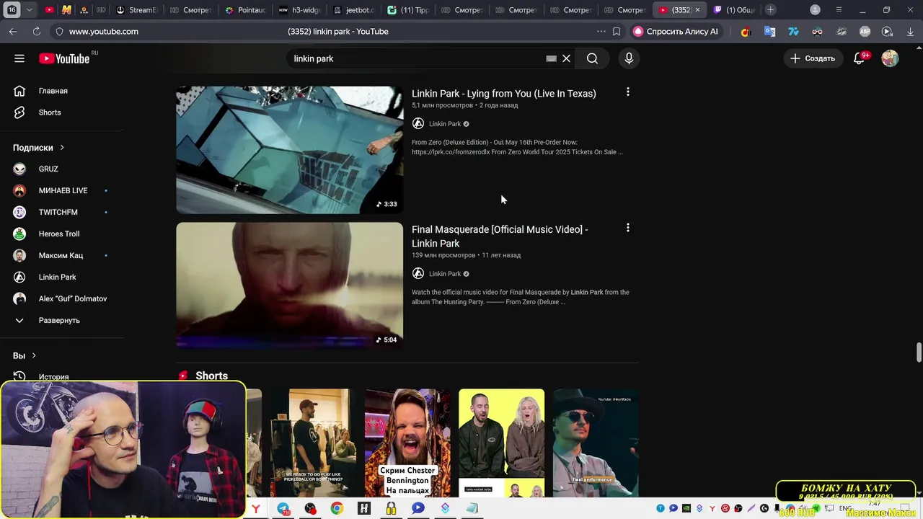923x519 pixels.
Task: Open the Linkin Park subscription in sidebar
Action: (57, 277)
